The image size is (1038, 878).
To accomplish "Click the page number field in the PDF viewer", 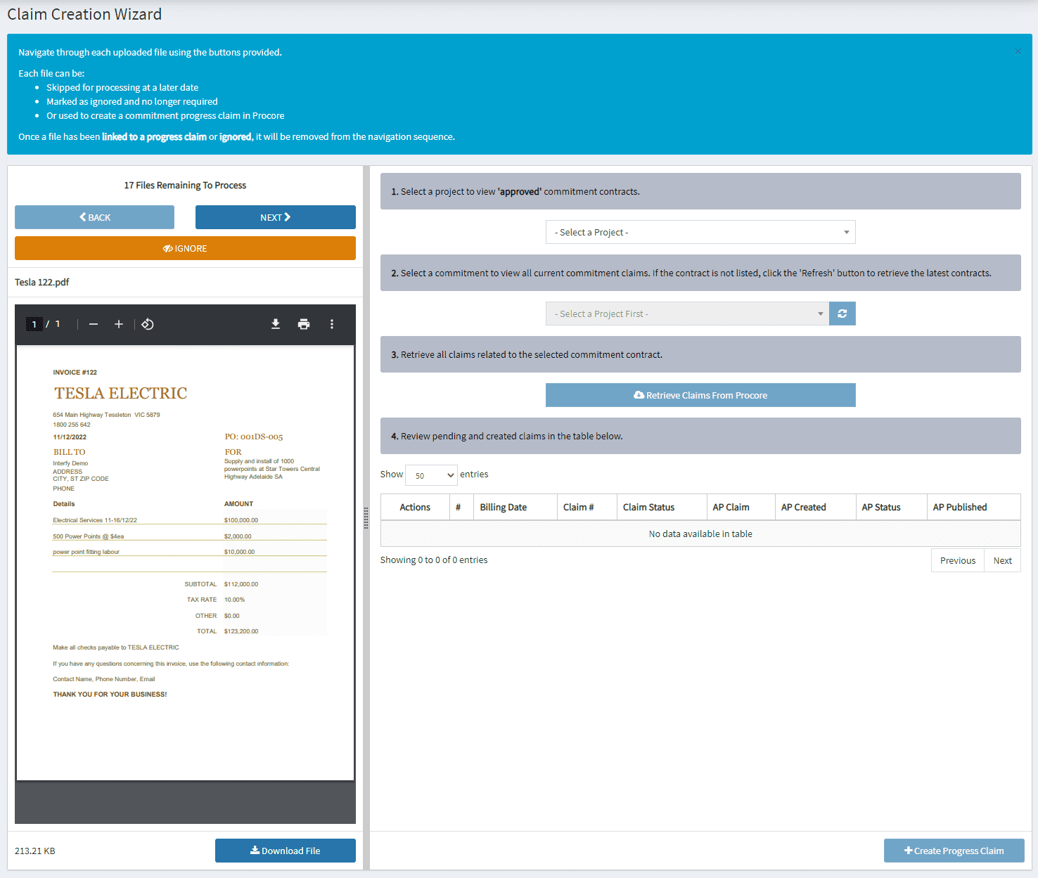I will click(33, 324).
